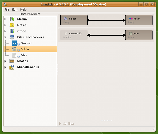Expand the Photos category
Image resolution: width=158 pixels, height=134 pixels.
tap(5, 61)
